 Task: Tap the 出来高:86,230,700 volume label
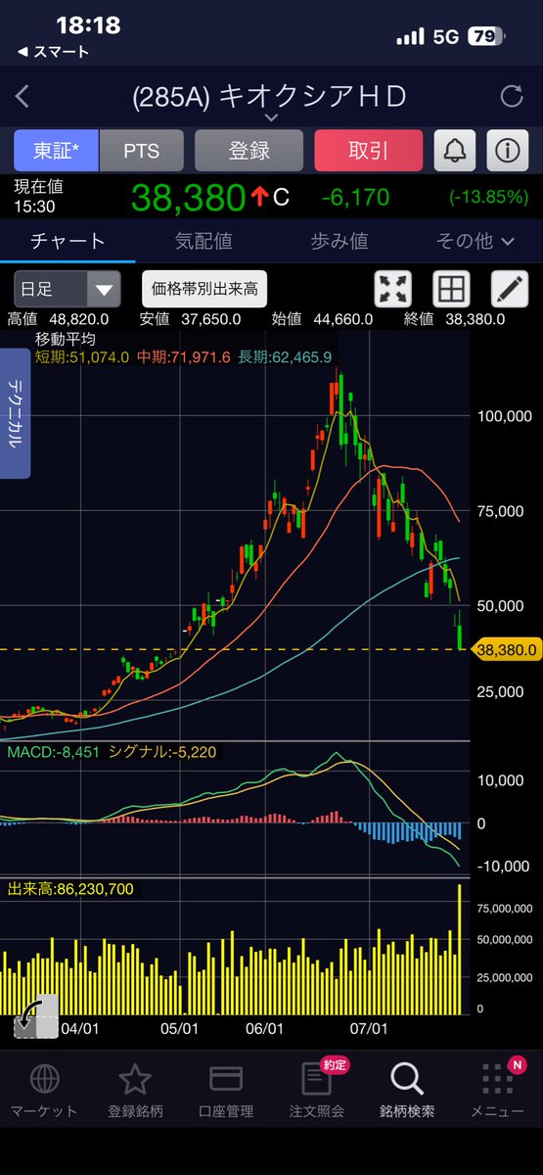(71, 890)
